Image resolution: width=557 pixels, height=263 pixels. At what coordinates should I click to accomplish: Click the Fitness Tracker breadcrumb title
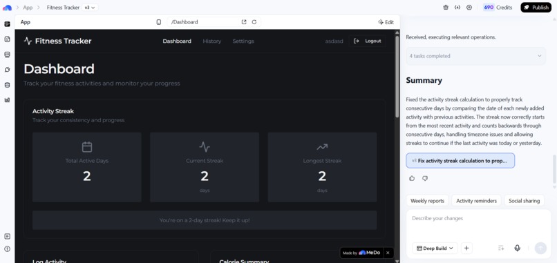point(63,8)
